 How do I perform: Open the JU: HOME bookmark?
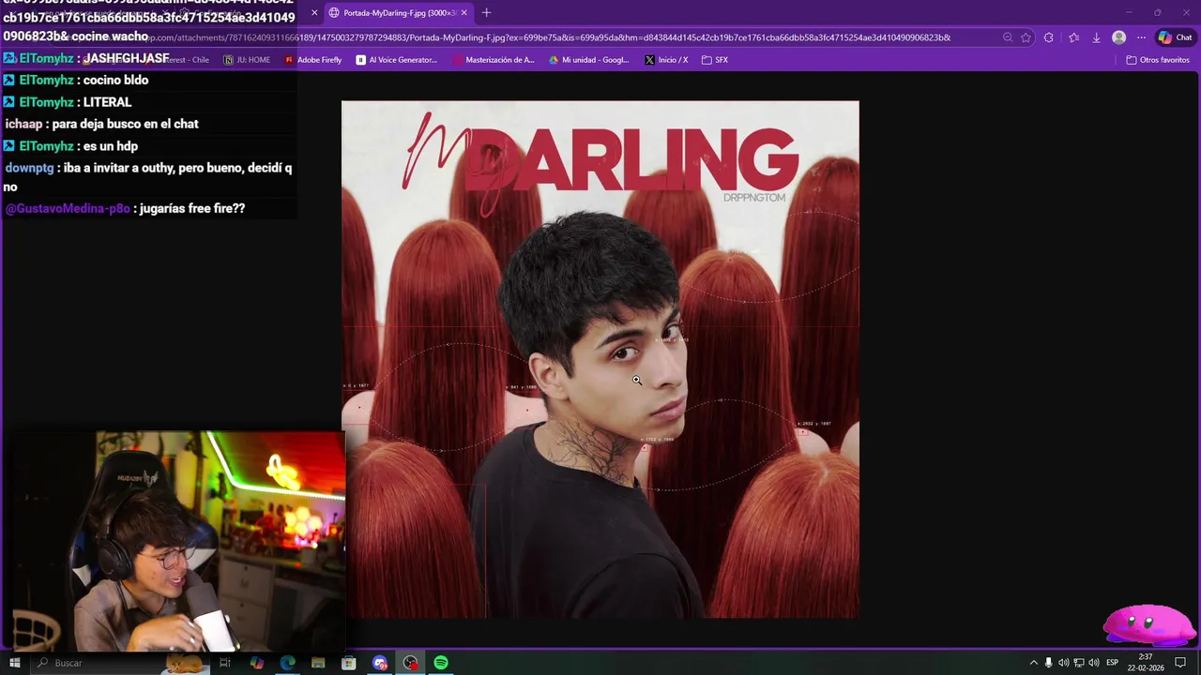pos(248,60)
